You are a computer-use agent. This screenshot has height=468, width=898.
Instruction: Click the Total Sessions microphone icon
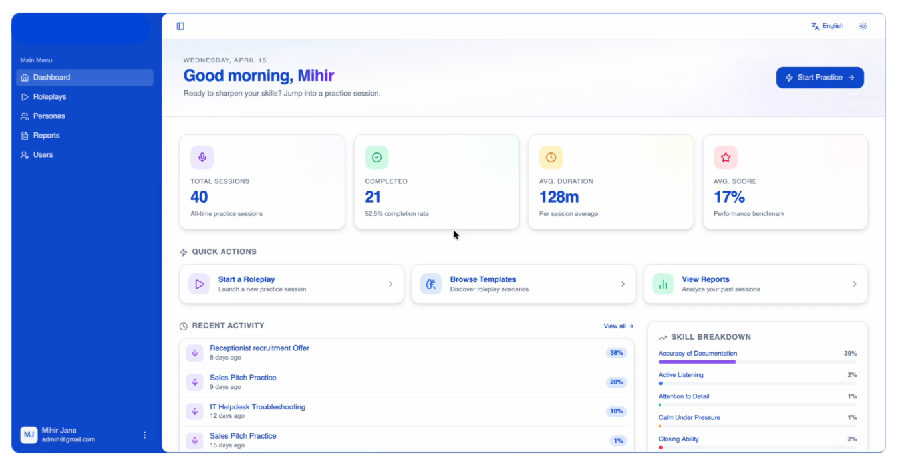click(202, 158)
